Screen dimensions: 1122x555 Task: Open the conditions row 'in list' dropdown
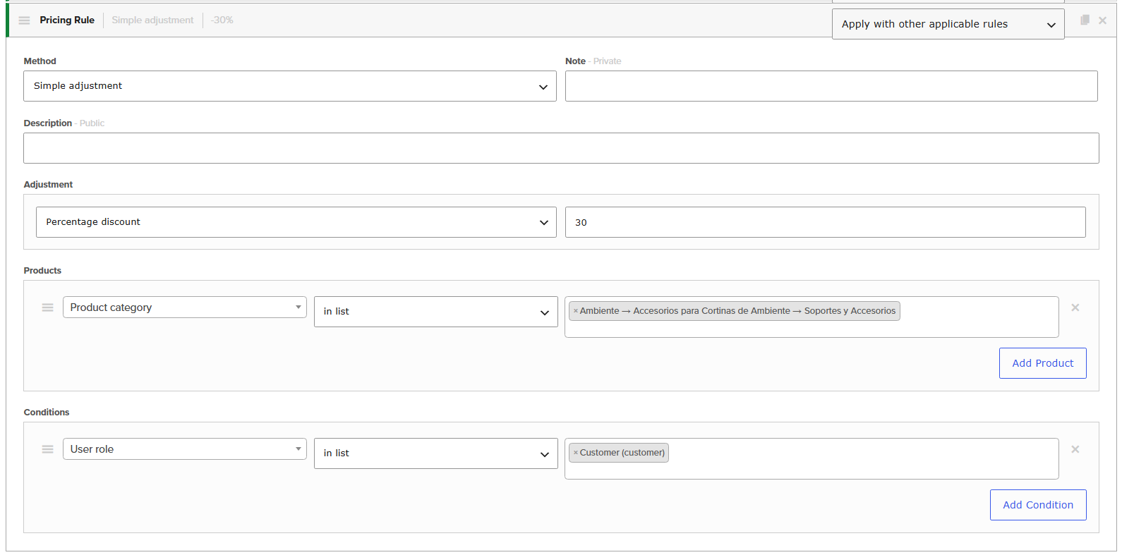point(435,453)
